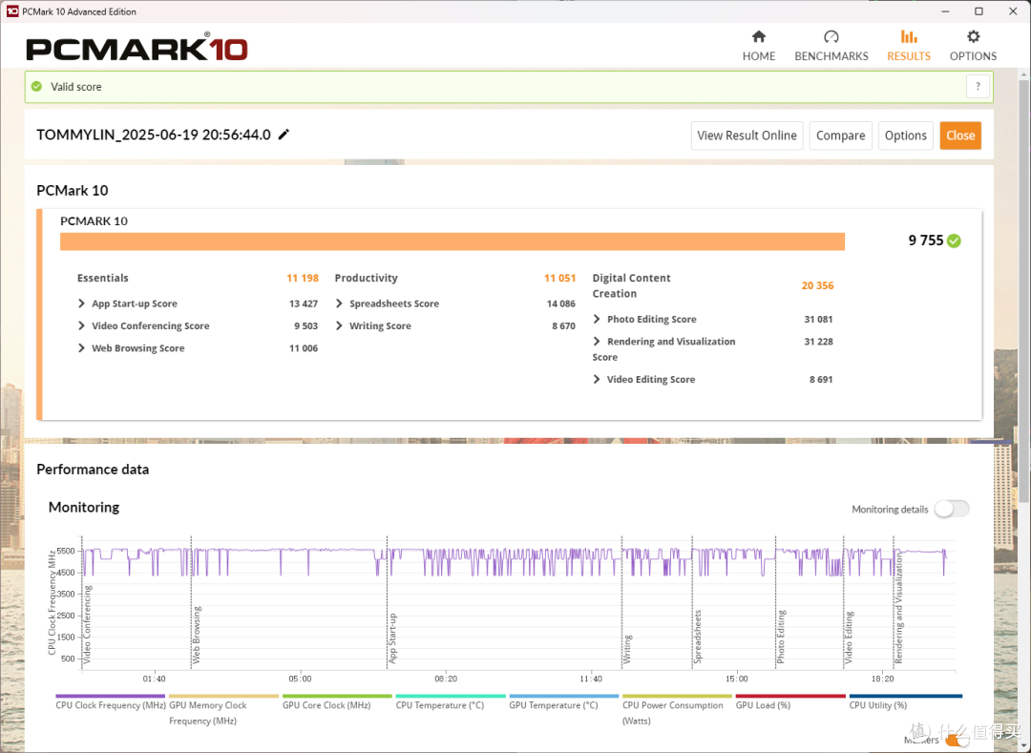Click result name TOMMYLIN_2025-06-19 20:56:44.0
Image resolution: width=1031 pixels, height=753 pixels.
point(153,135)
